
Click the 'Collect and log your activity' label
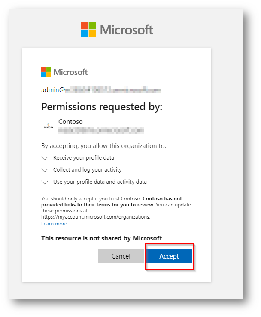point(87,170)
